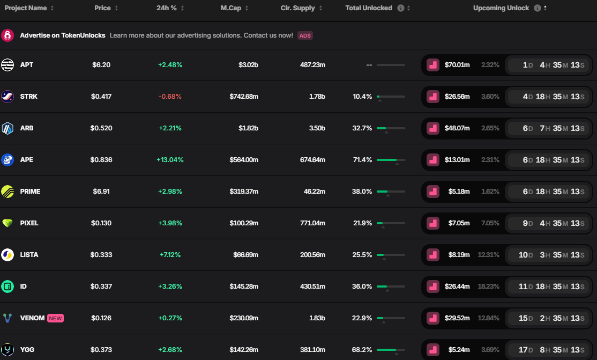Click LISTA circulating supply 200.56m
Image resolution: width=597 pixels, height=360 pixels.
[x=312, y=255]
